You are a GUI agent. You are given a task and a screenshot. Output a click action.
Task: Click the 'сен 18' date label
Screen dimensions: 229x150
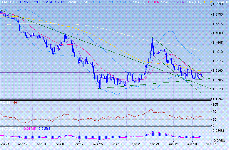point(60,144)
